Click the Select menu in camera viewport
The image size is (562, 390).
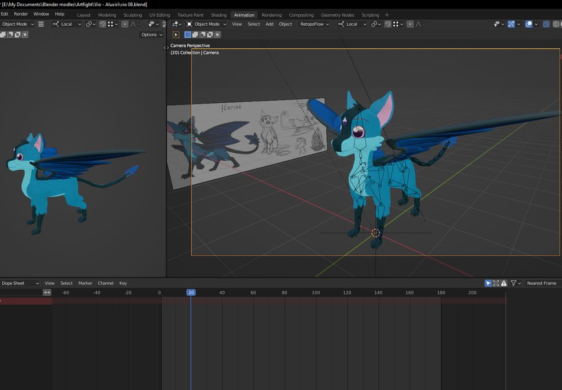254,24
